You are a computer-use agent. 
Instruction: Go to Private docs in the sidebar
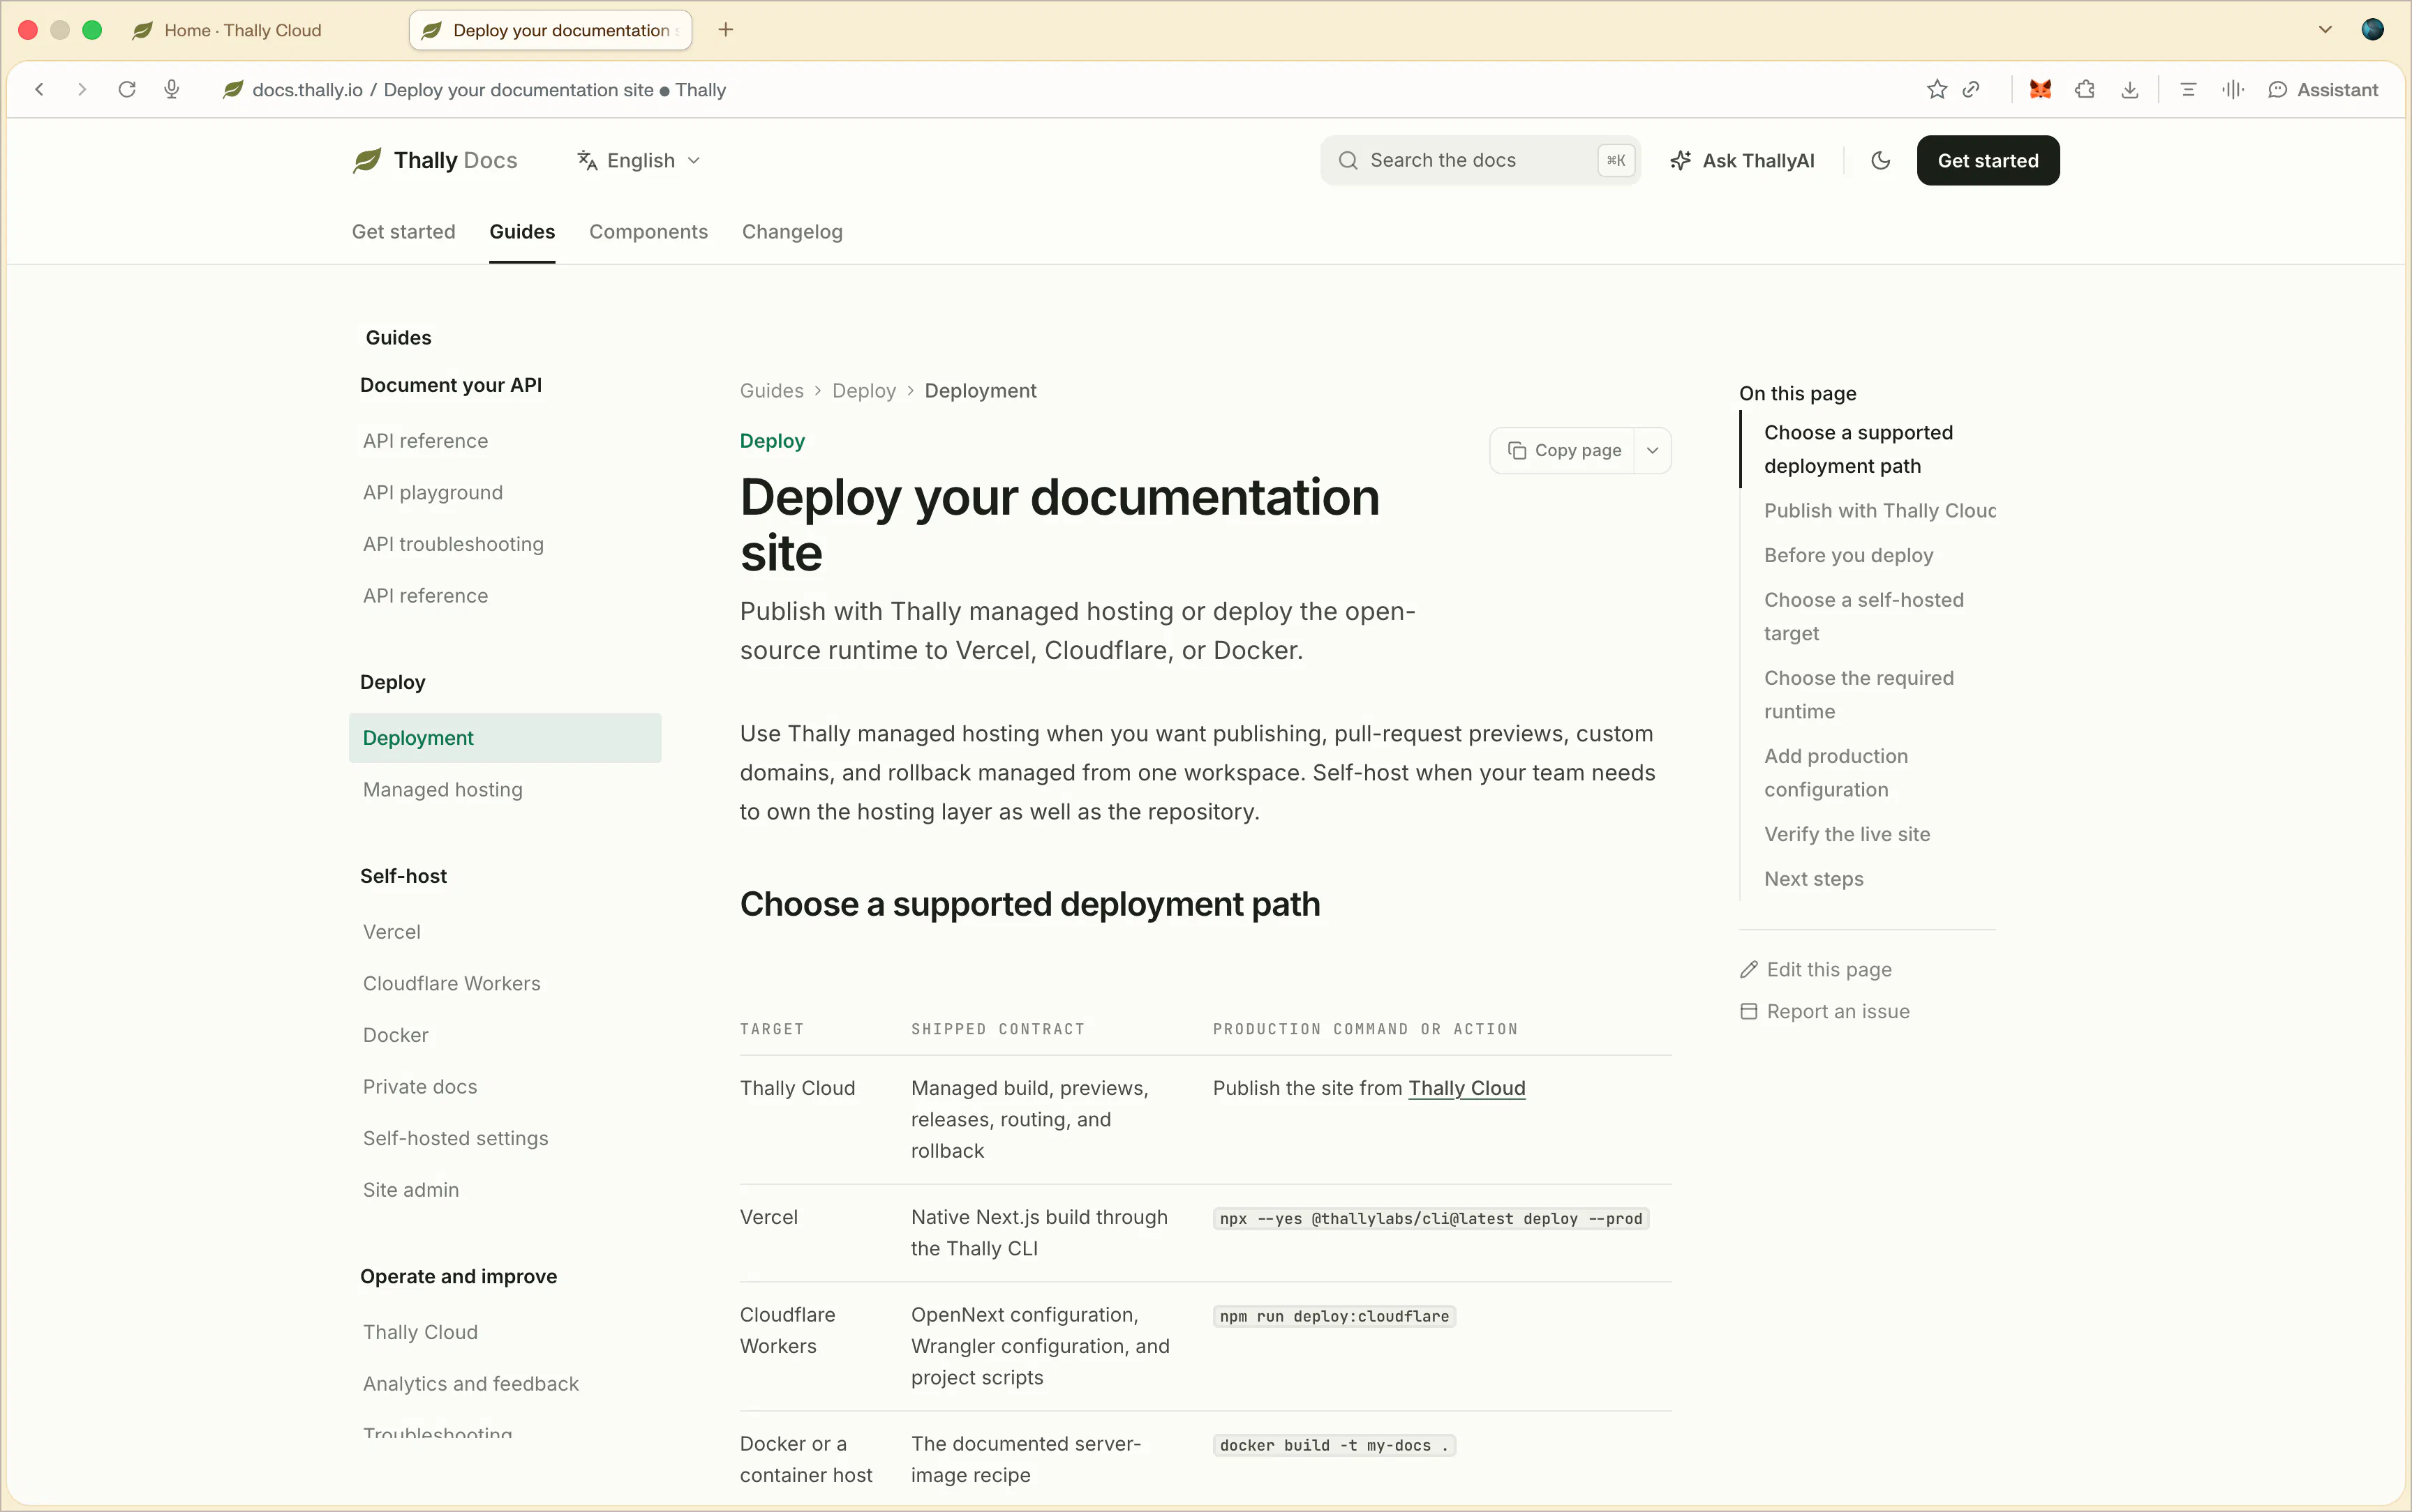pos(420,1087)
